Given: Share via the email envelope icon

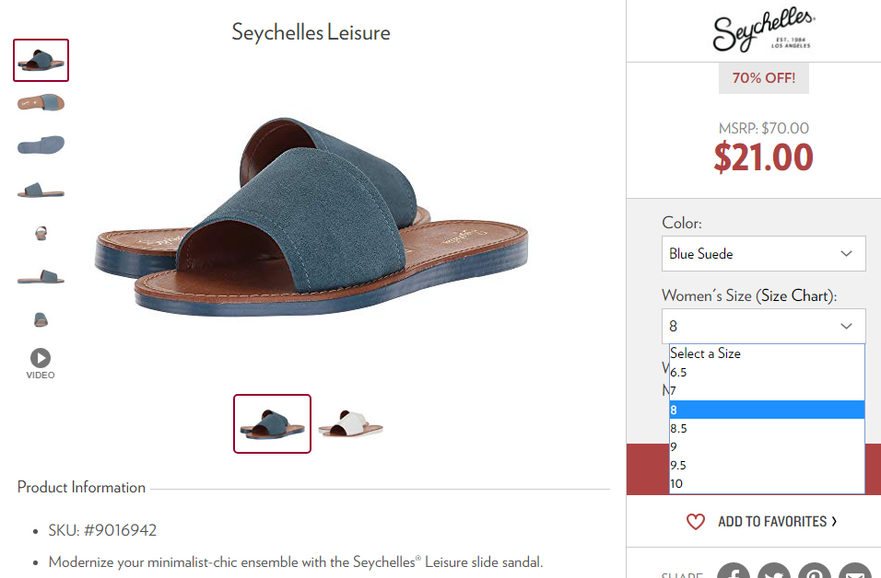Looking at the screenshot, I should point(855,571).
